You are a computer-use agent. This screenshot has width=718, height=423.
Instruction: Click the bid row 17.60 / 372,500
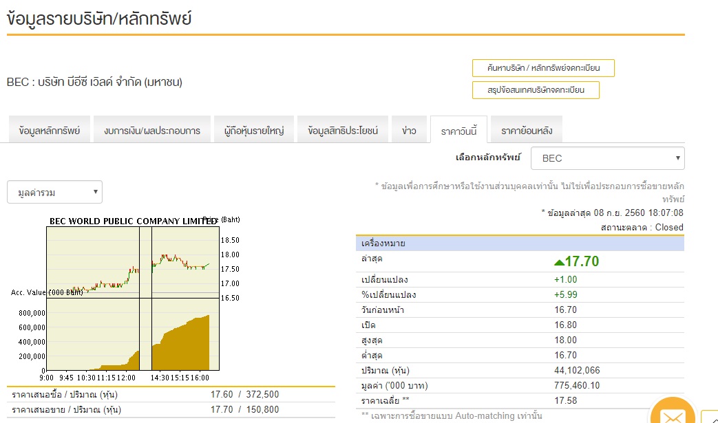click(171, 394)
